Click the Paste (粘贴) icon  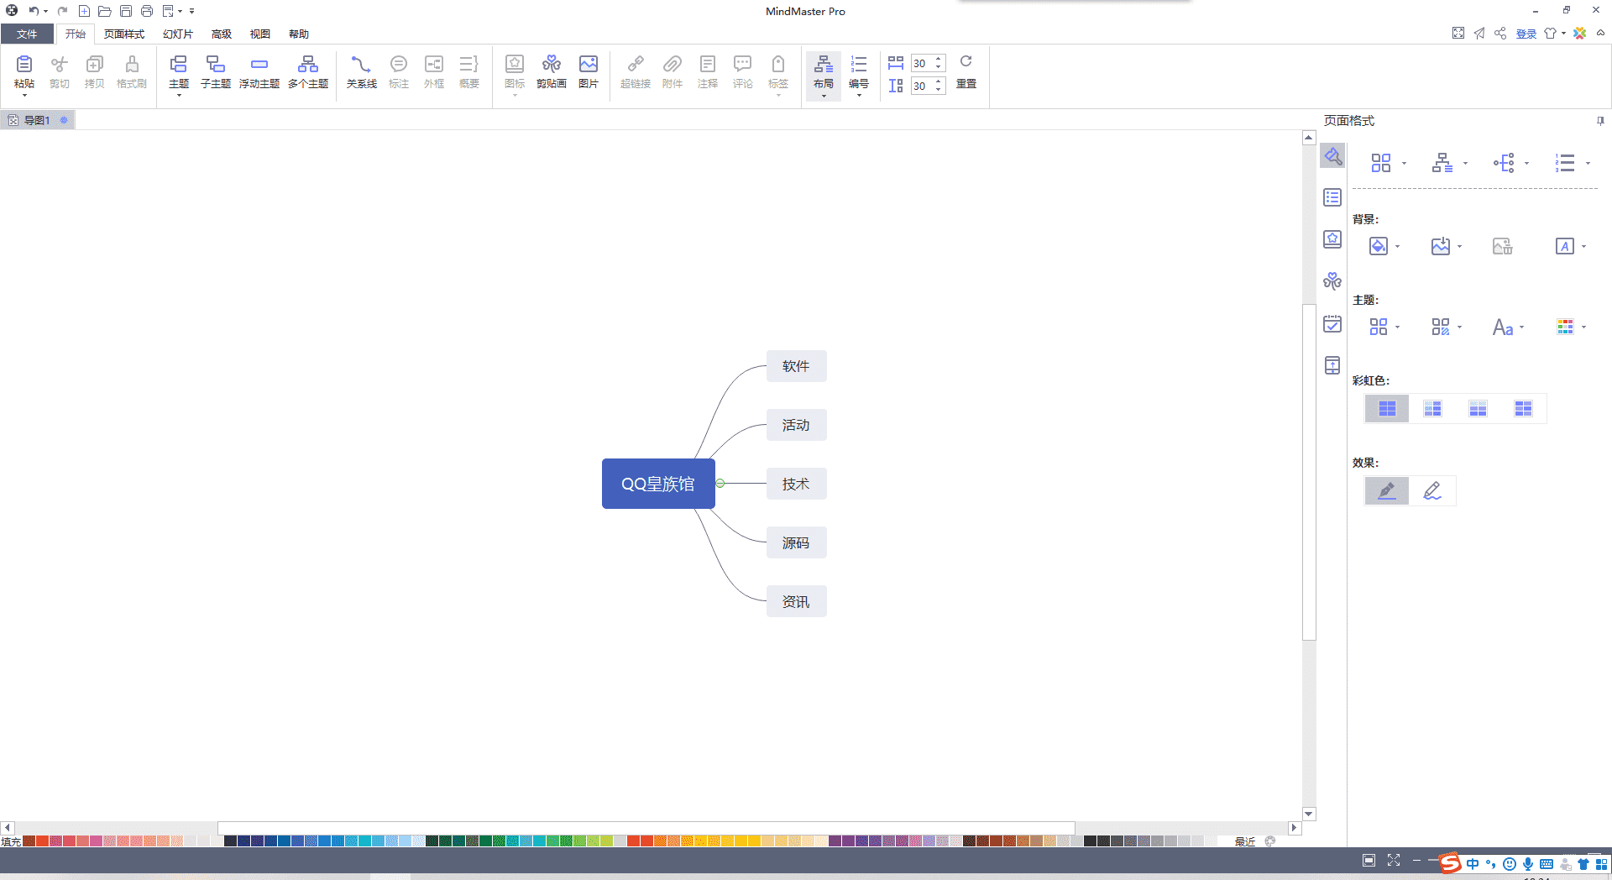click(24, 65)
